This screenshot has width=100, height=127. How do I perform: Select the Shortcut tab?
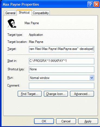click(24, 12)
